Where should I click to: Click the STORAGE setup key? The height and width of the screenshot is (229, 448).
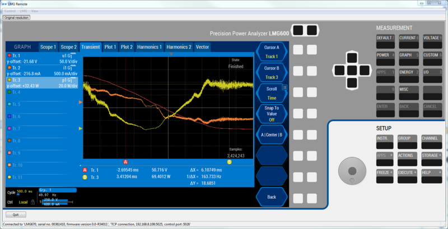(432, 160)
